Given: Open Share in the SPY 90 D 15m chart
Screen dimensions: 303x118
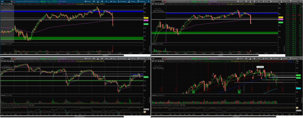Looking at the screenshot, I should [x=88, y=59].
